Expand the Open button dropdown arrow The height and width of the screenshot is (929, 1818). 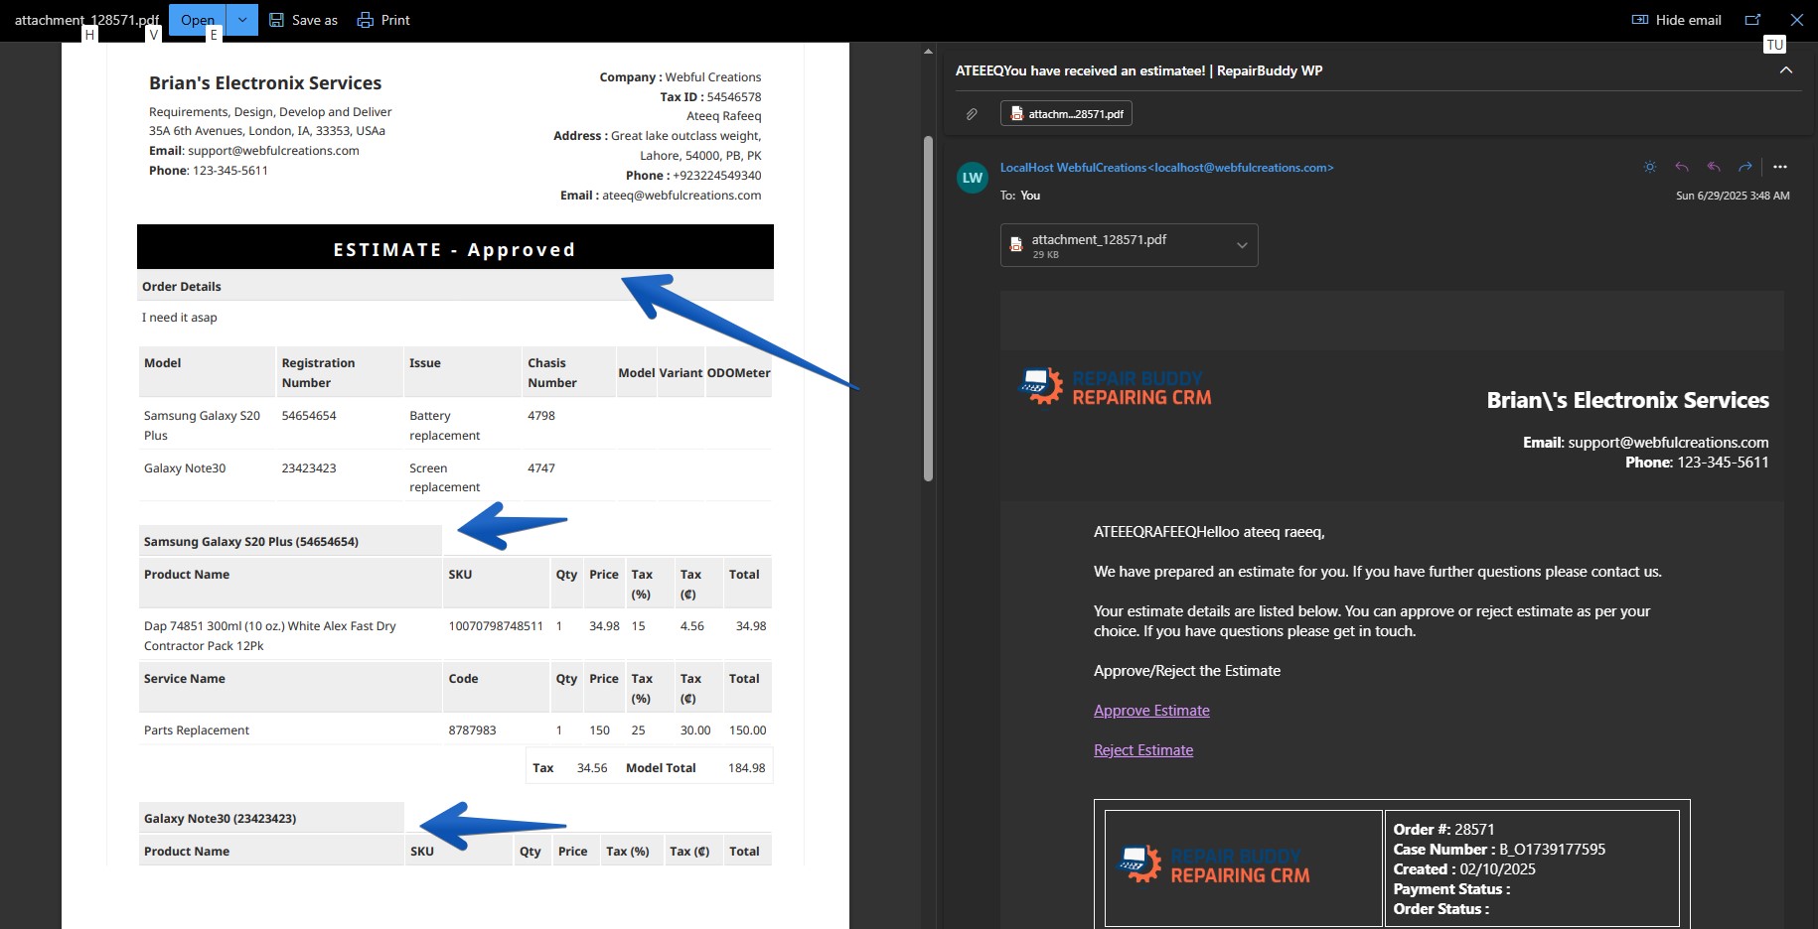[x=242, y=20]
